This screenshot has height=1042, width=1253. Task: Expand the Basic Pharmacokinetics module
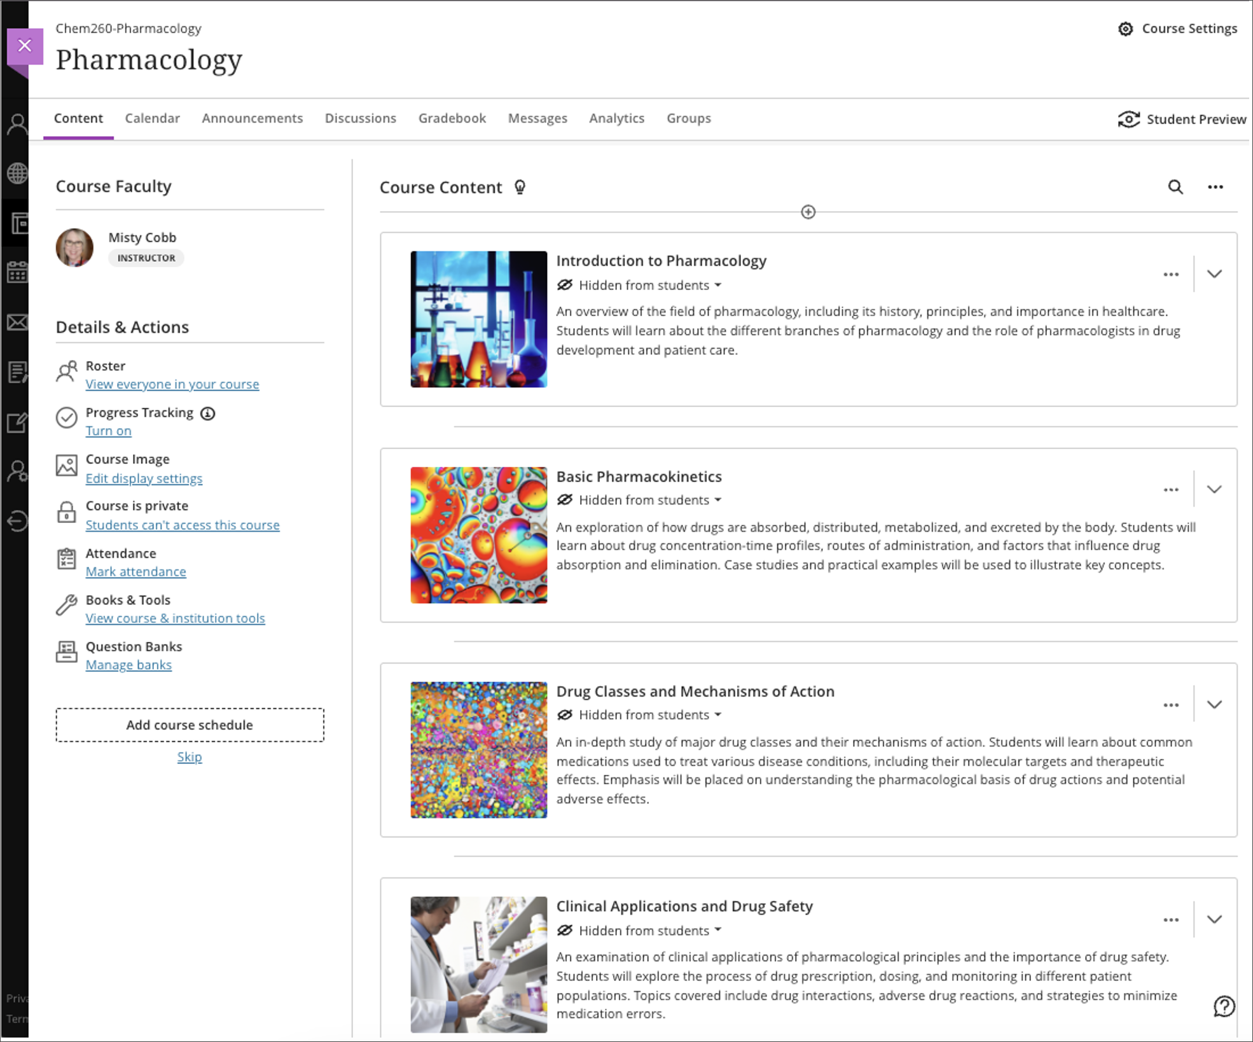click(1214, 489)
